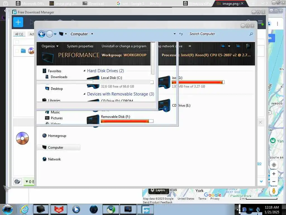Screen dimensions: 286x215
Task: Select Pictures in navigation pane
Action: 56,118
